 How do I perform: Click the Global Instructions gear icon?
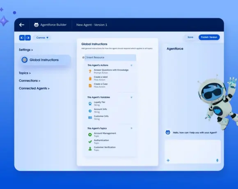[x=25, y=60]
